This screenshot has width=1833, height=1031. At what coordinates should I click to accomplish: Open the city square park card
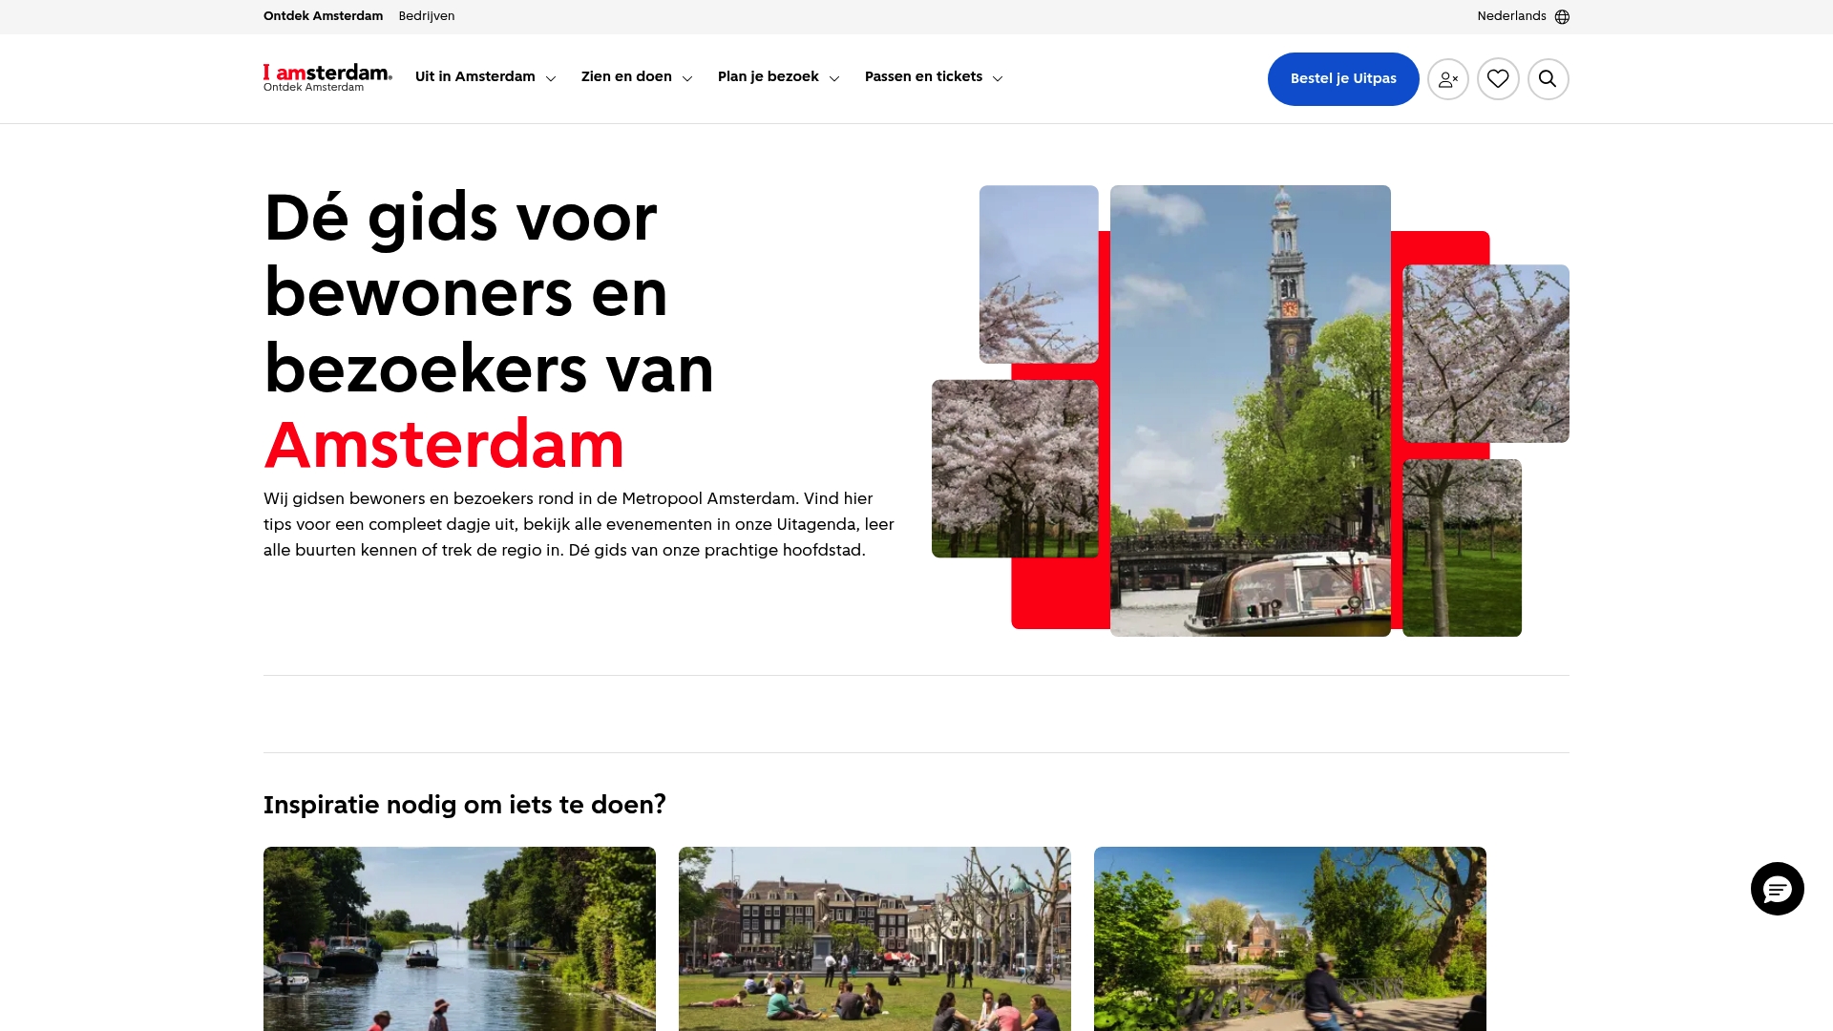[x=874, y=938]
